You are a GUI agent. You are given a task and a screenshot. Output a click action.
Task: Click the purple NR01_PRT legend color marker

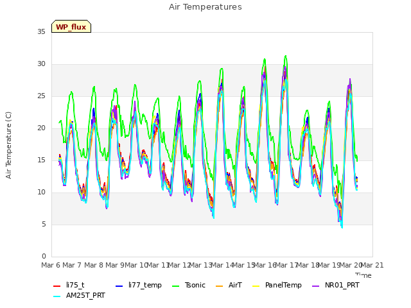coord(316,286)
